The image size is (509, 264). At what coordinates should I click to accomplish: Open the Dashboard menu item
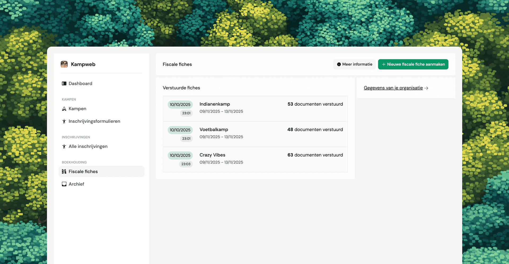(x=80, y=84)
